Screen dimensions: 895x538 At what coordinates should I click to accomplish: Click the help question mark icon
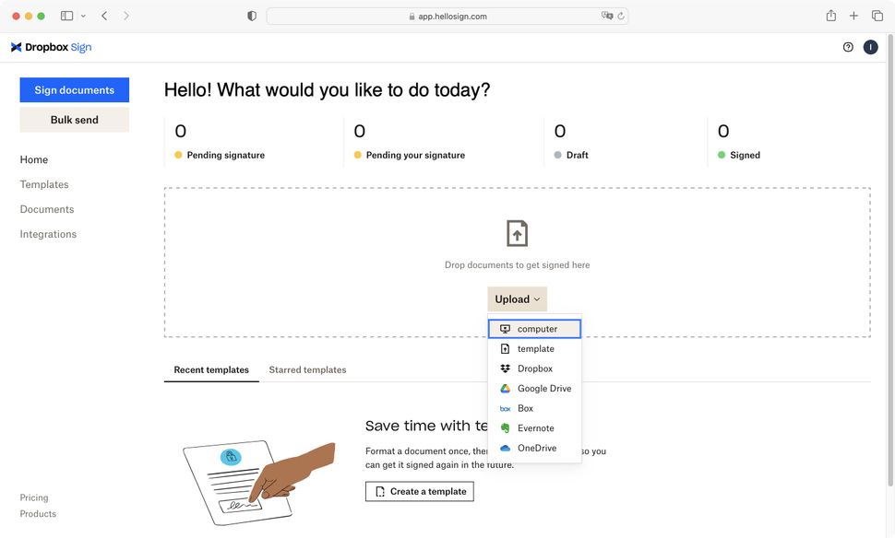(x=848, y=47)
